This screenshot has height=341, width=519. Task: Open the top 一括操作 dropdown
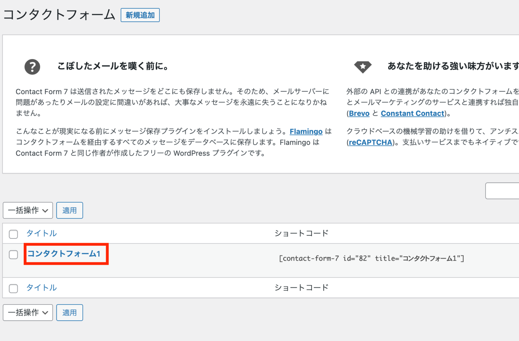click(x=28, y=210)
